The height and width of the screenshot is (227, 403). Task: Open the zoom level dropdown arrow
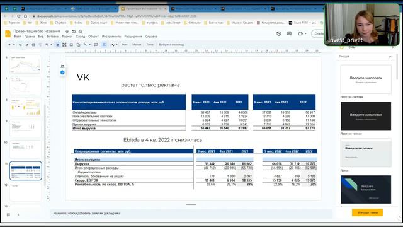tap(51, 45)
